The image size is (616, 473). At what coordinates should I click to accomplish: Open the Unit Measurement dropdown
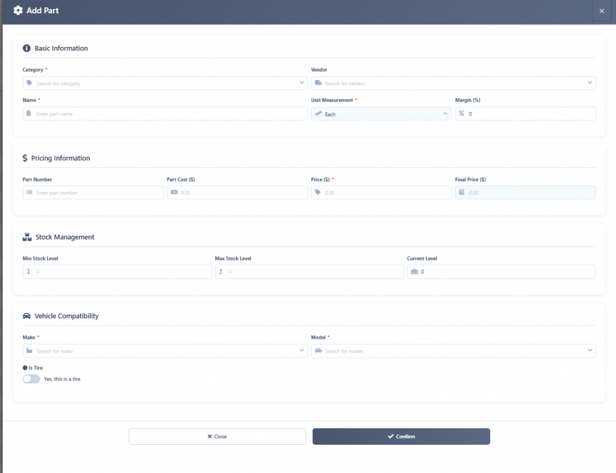coord(445,114)
